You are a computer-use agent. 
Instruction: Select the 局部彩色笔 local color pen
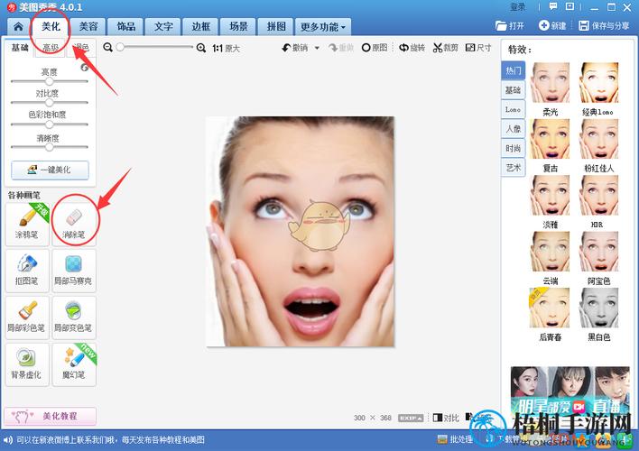click(27, 318)
